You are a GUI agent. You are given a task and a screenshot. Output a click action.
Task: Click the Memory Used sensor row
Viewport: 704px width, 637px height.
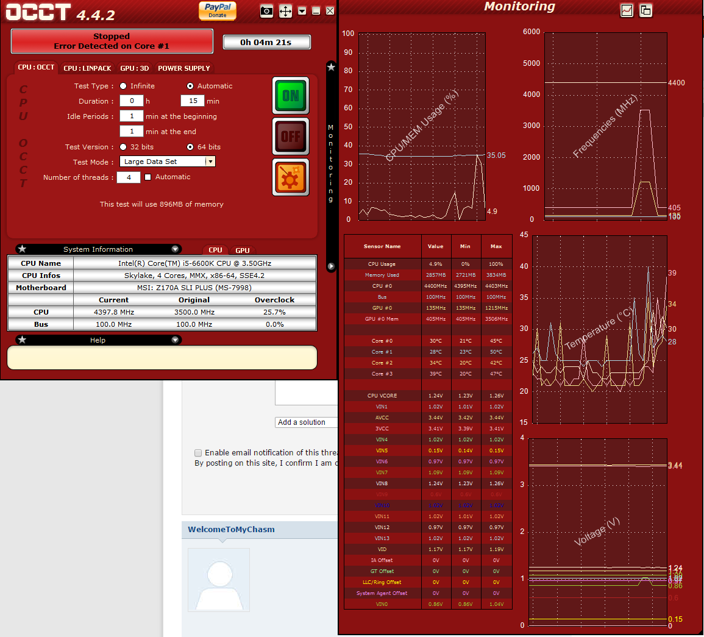coord(428,275)
